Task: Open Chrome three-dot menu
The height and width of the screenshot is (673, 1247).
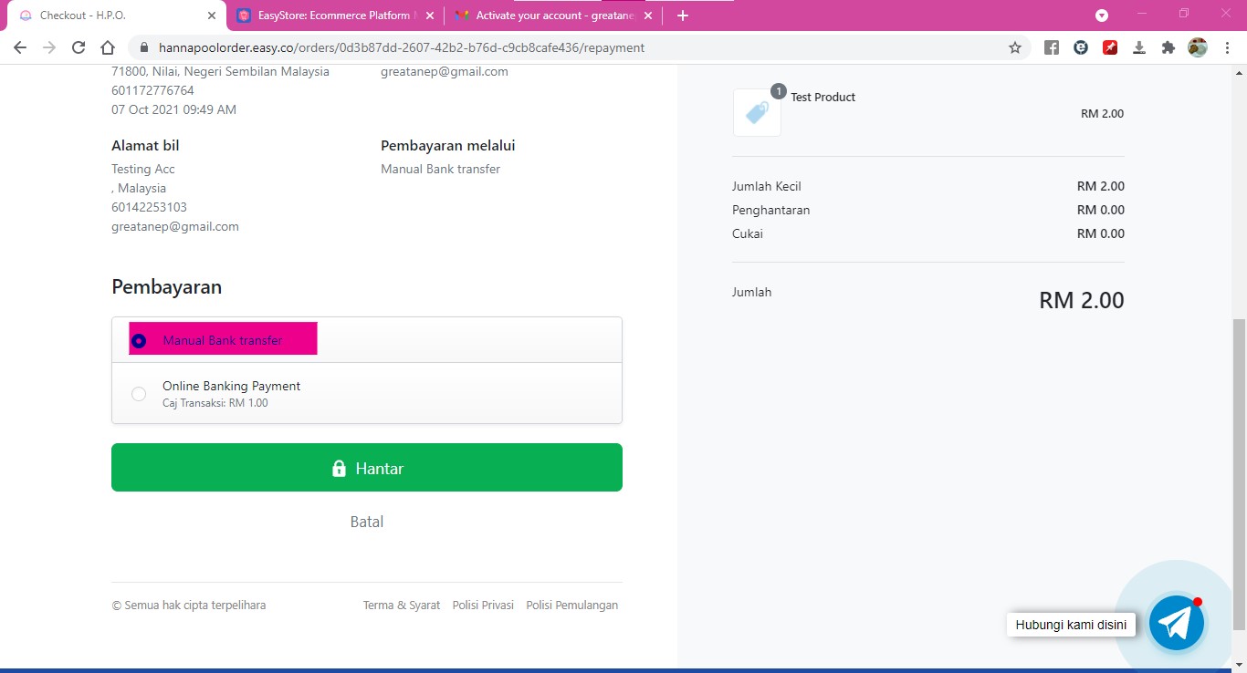Action: [x=1226, y=47]
